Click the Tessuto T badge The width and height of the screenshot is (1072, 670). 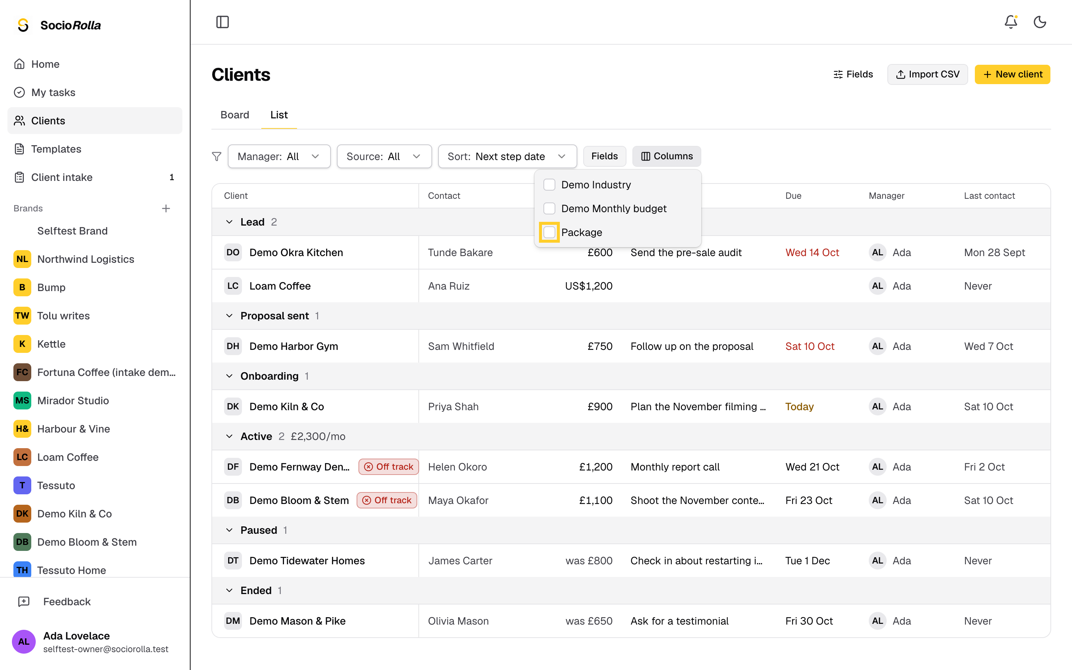[22, 485]
